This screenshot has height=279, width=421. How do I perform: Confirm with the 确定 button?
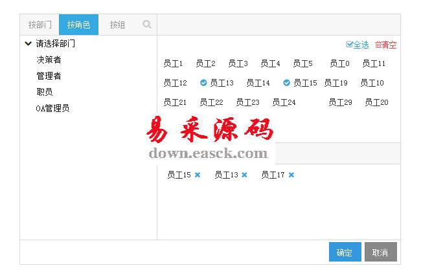point(345,252)
